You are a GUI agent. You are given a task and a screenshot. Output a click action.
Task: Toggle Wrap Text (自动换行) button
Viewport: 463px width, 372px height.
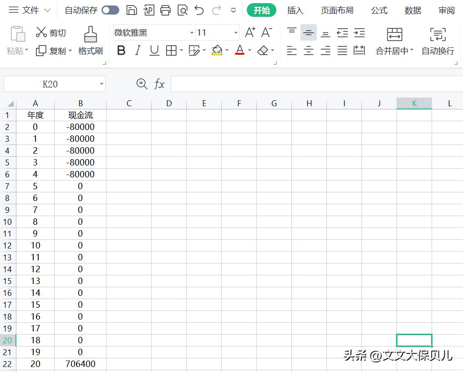coord(438,41)
